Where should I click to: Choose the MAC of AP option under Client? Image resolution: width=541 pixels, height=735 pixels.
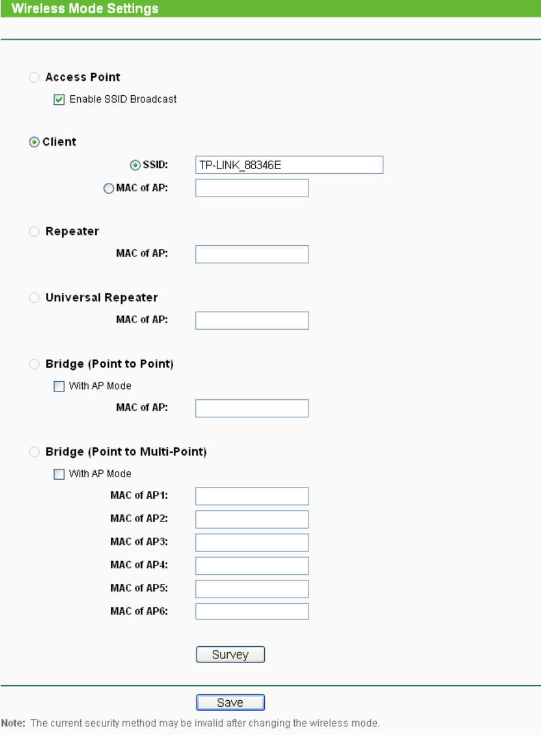pyautogui.click(x=108, y=188)
